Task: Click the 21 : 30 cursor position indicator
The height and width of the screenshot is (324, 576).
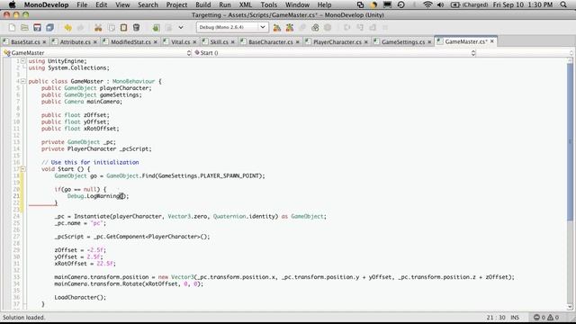Action: (496, 318)
